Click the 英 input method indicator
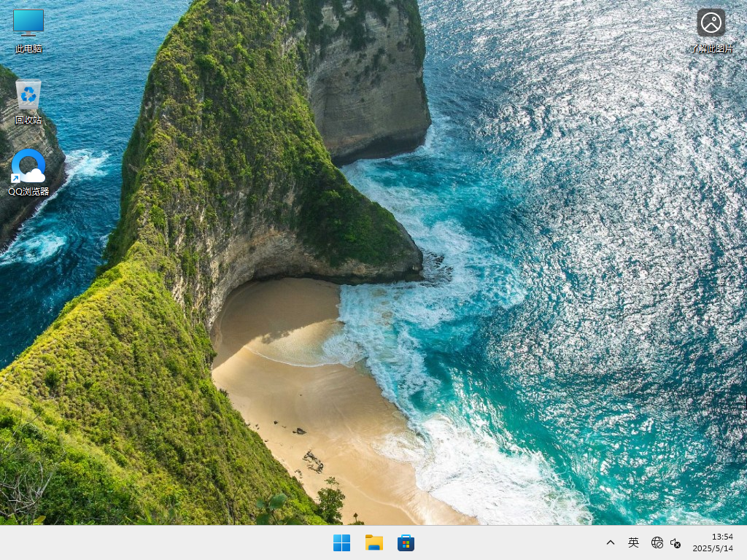The image size is (747, 560). (x=633, y=542)
